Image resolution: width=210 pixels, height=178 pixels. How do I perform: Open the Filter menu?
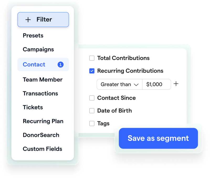click(43, 19)
